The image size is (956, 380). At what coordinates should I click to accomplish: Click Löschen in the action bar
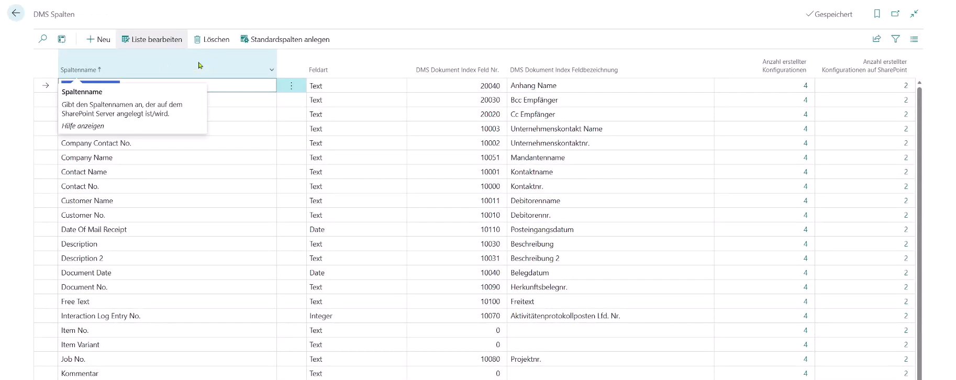(212, 39)
